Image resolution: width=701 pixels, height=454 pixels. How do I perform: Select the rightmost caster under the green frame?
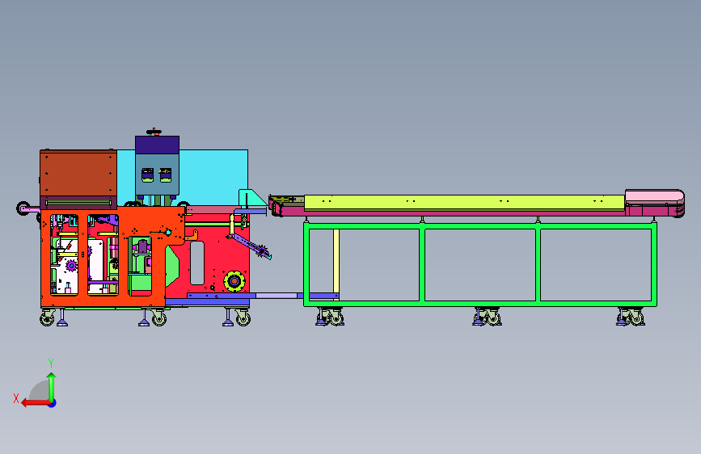(636, 317)
